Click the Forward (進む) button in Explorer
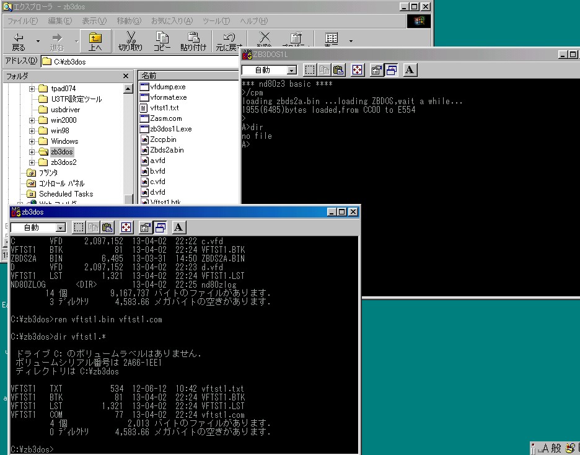The height and width of the screenshot is (455, 580). tap(57, 42)
